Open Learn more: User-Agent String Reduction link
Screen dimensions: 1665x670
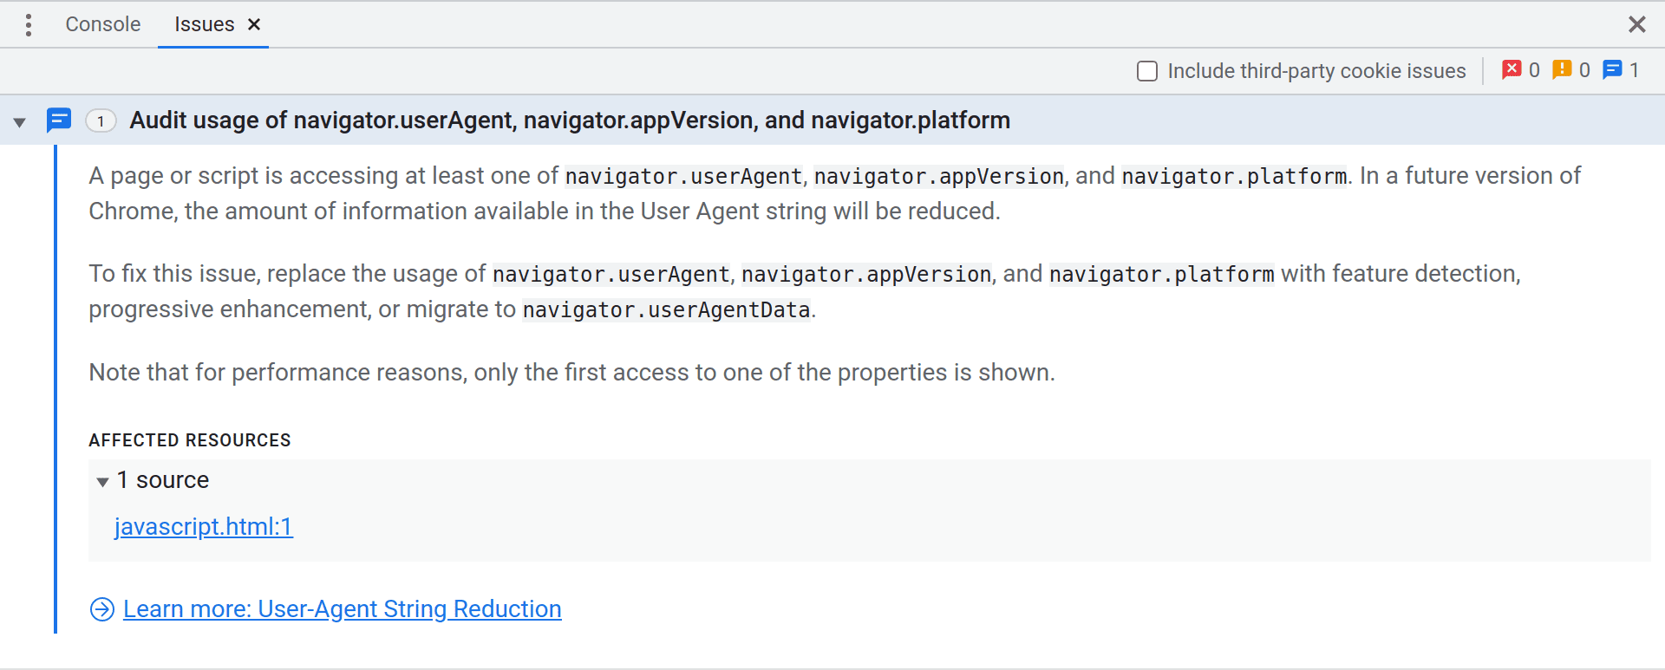pos(342,609)
